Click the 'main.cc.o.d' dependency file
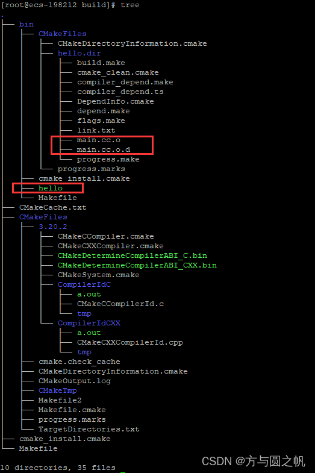 (x=104, y=150)
